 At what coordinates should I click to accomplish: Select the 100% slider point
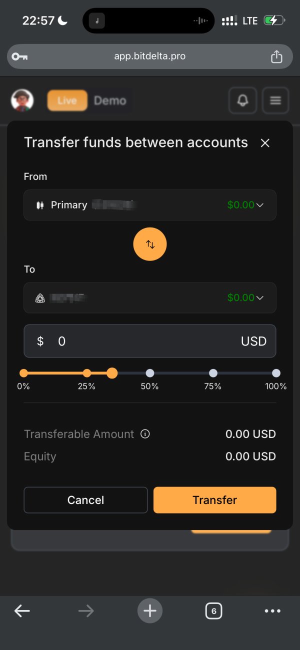[276, 373]
